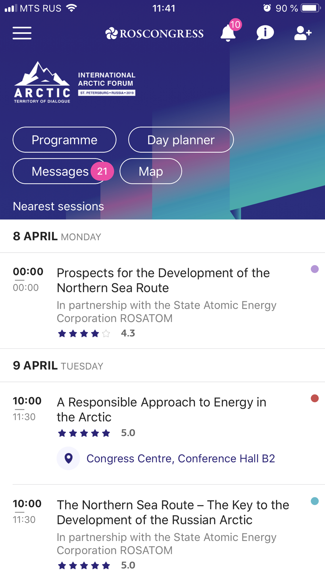Open notifications bell with 10 badge
The width and height of the screenshot is (325, 579).
click(228, 33)
